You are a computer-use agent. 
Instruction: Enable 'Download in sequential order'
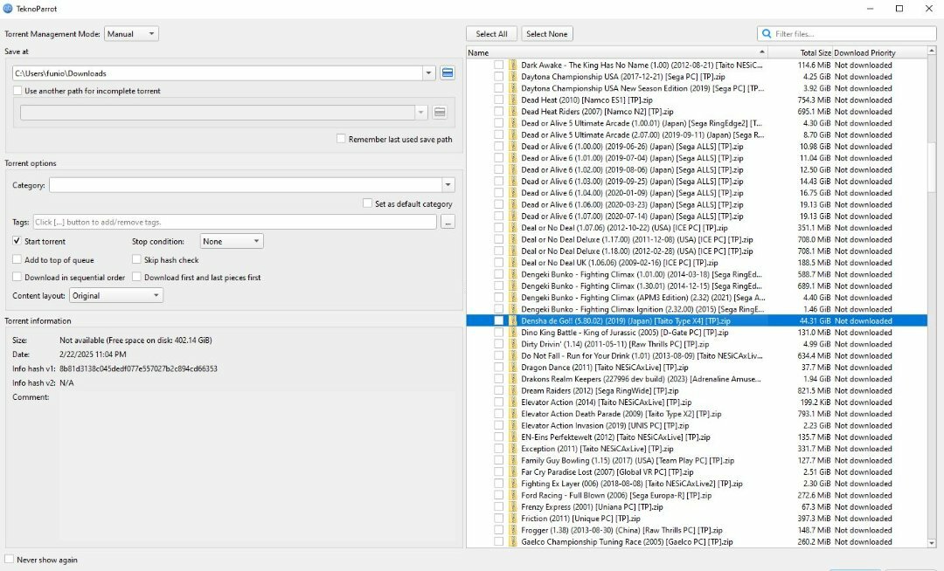(x=17, y=277)
